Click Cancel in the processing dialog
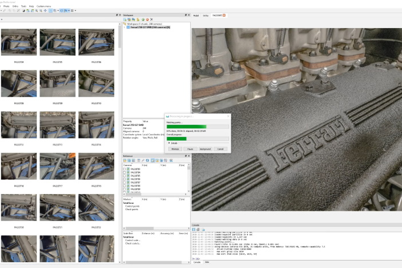Viewport: 402px width, 268px height. point(220,149)
